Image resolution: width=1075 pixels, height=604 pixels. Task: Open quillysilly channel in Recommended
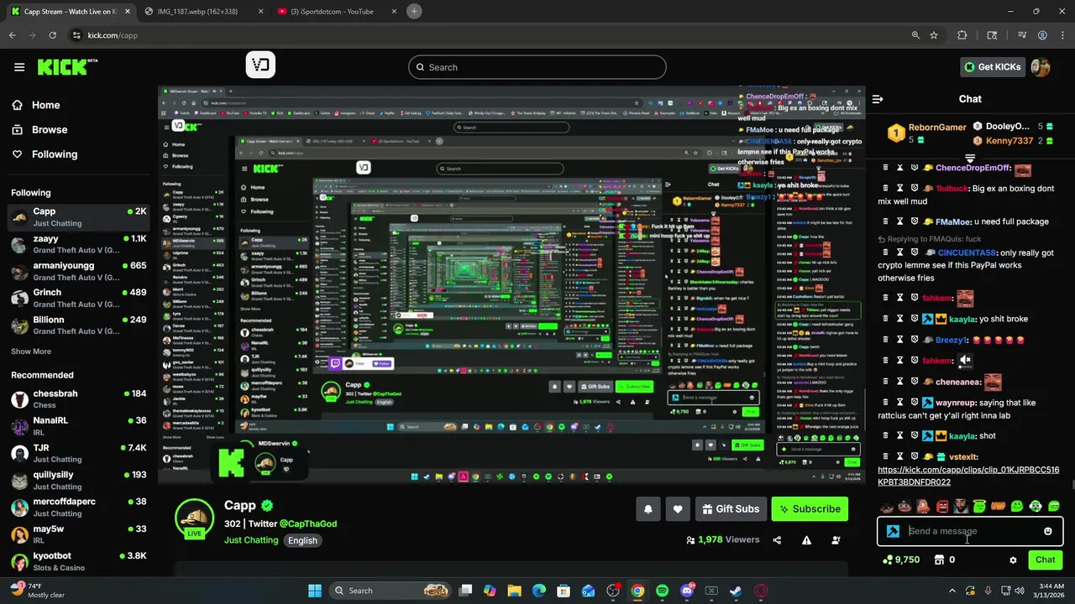78,480
